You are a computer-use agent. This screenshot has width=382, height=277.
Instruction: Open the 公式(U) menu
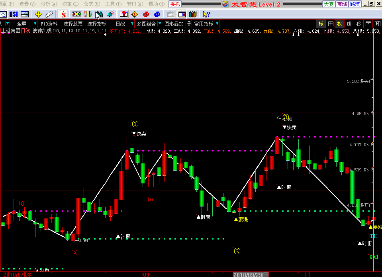(92, 4)
